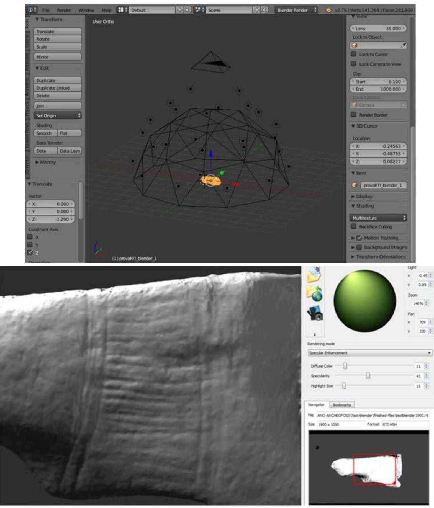The image size is (434, 508).
Task: Expand the History panel
Action: point(46,162)
